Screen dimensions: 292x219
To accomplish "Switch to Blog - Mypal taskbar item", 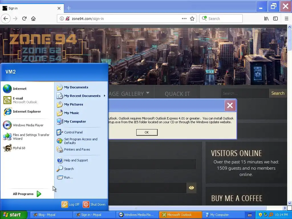I will tap(51, 215).
